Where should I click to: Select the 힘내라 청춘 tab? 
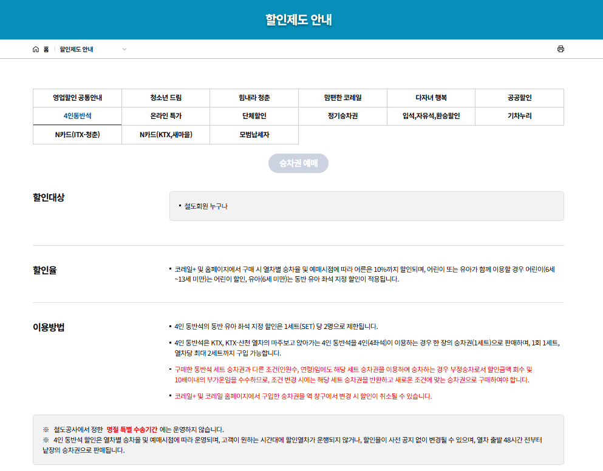254,98
